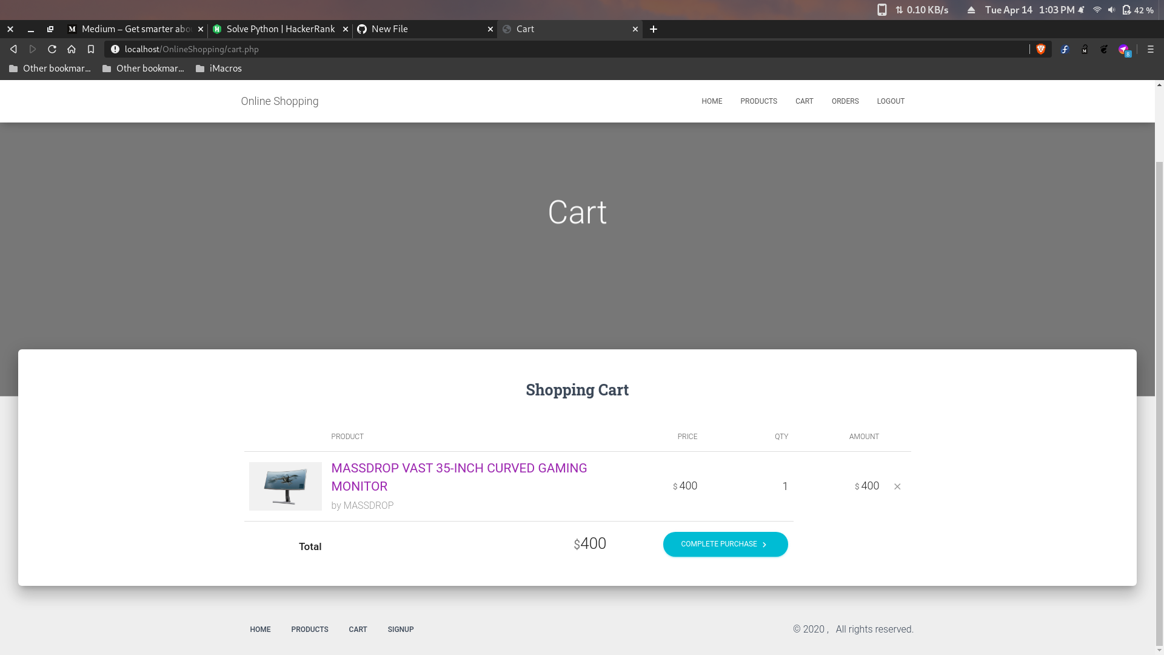Click the monitor product thumbnail image
The height and width of the screenshot is (655, 1164).
[285, 486]
